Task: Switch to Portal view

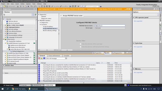Action: coord(8,85)
